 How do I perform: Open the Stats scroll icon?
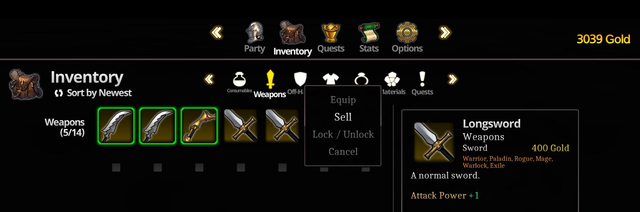pyautogui.click(x=369, y=33)
